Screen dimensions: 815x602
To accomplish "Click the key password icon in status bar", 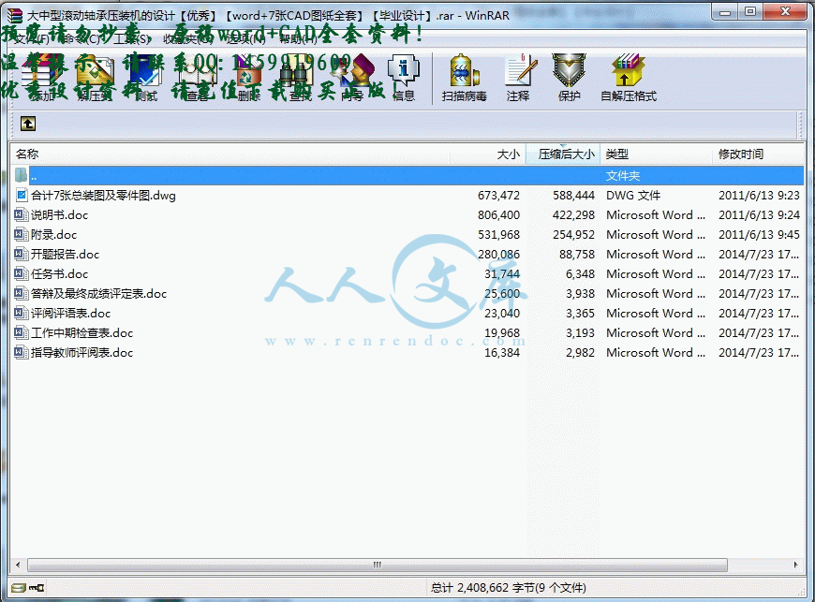I will [x=37, y=587].
